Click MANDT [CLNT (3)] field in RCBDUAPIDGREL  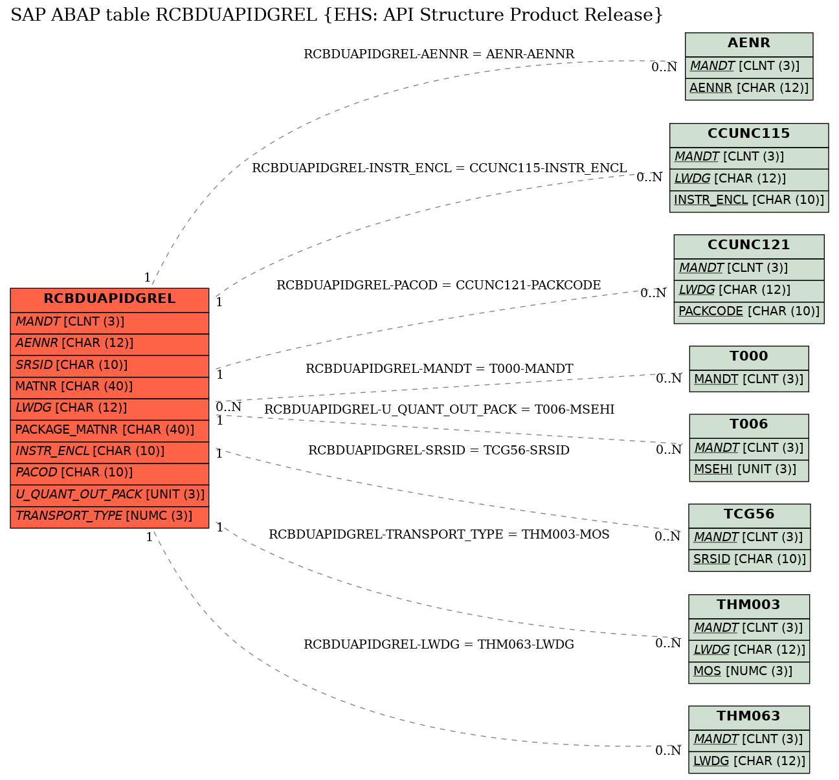tap(109, 322)
